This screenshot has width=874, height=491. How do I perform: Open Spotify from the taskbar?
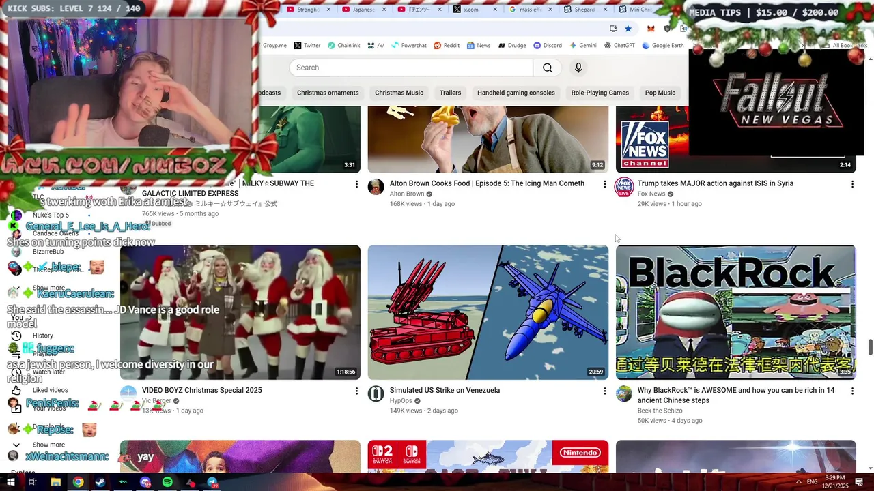coord(167,482)
